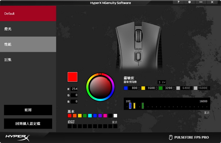221x143 pixels.
Task: Pick red from the 基本 colors
Action: pos(70,115)
